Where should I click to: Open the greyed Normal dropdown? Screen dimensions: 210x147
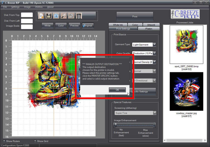(x=154, y=71)
